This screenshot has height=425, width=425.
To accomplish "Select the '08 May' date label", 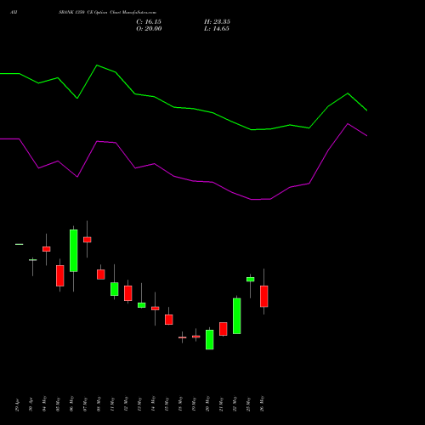I will click(x=99, y=404).
